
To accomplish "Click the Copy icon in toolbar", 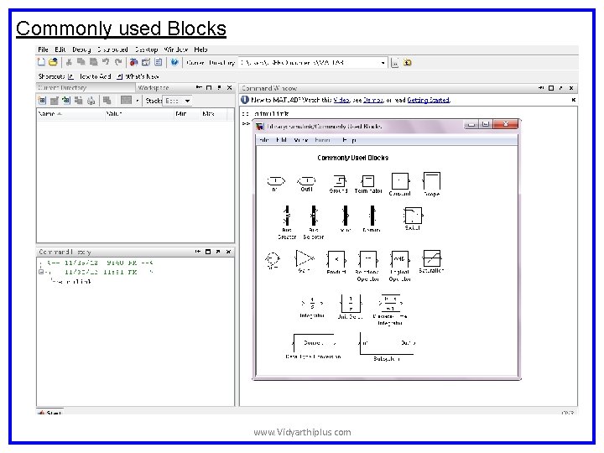I will coord(81,62).
